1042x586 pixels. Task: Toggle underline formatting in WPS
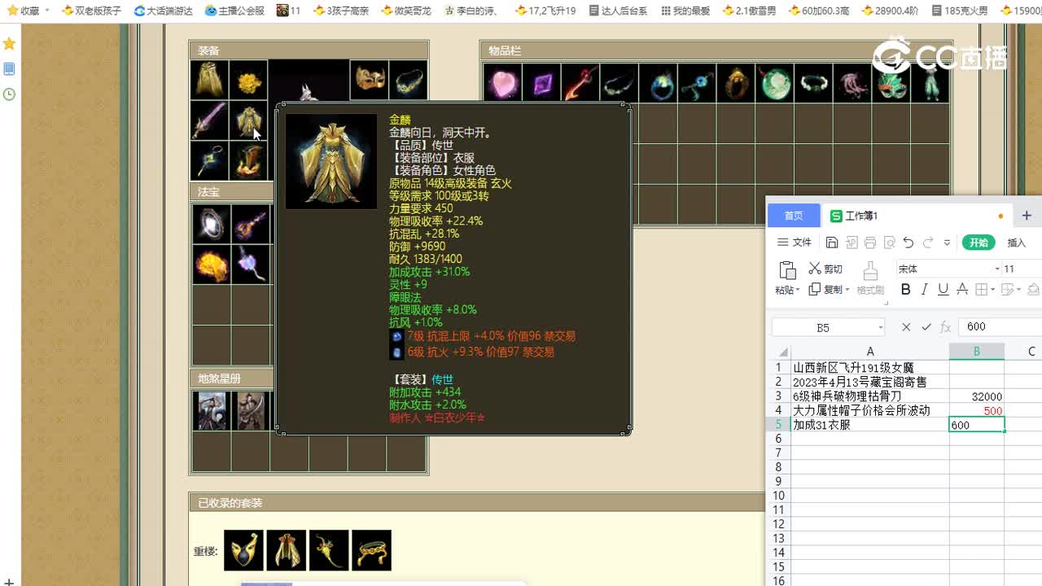pos(943,290)
